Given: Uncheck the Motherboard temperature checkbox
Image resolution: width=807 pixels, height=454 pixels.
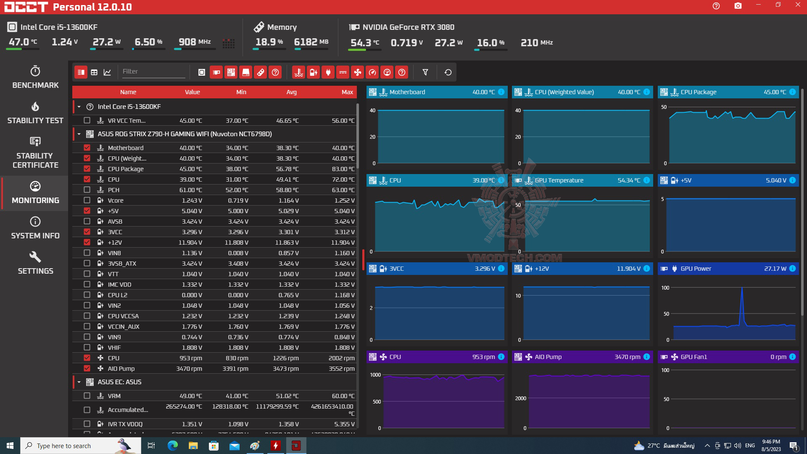Looking at the screenshot, I should (87, 148).
